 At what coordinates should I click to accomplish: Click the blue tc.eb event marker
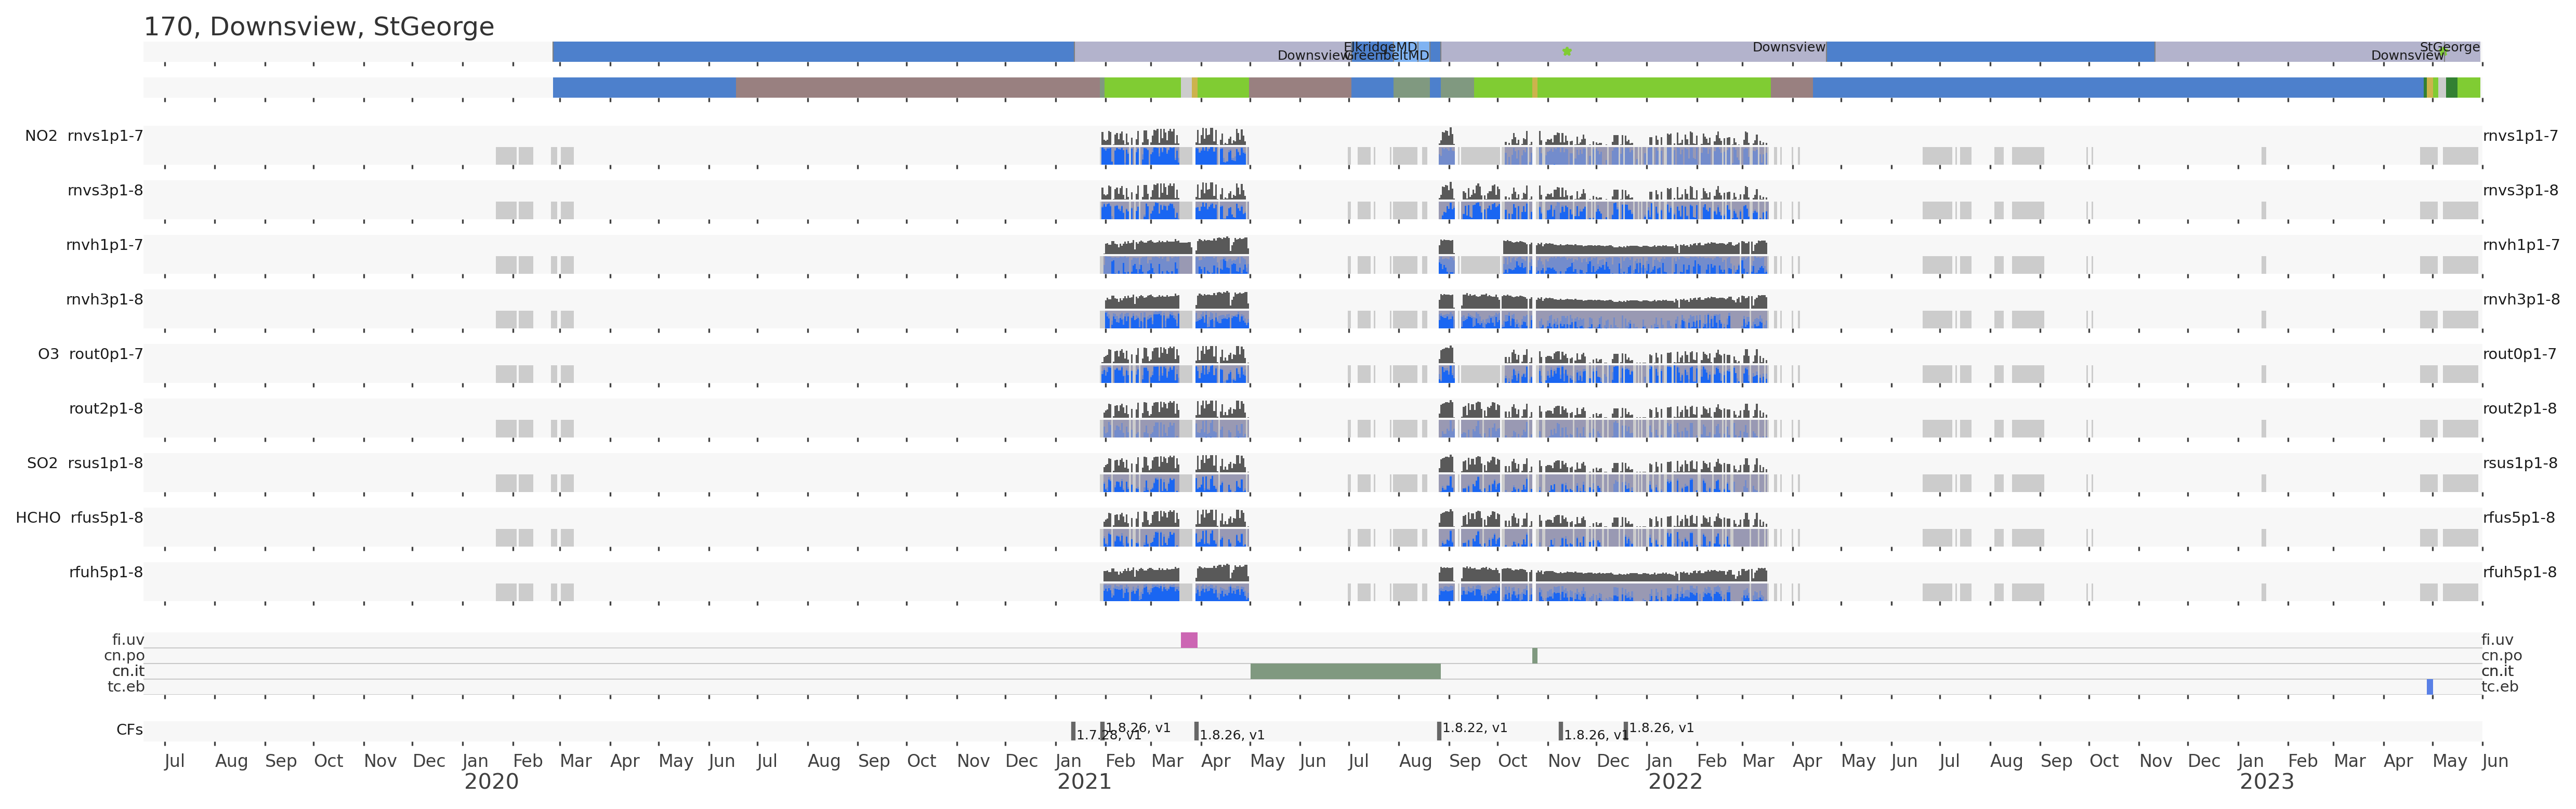click(x=2430, y=687)
